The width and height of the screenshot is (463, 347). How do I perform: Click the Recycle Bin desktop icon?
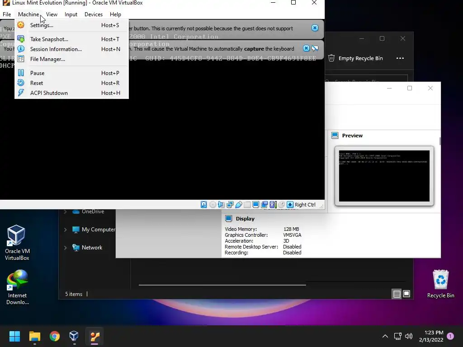[x=440, y=284]
